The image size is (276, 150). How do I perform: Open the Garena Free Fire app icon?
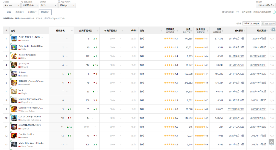(14, 109)
